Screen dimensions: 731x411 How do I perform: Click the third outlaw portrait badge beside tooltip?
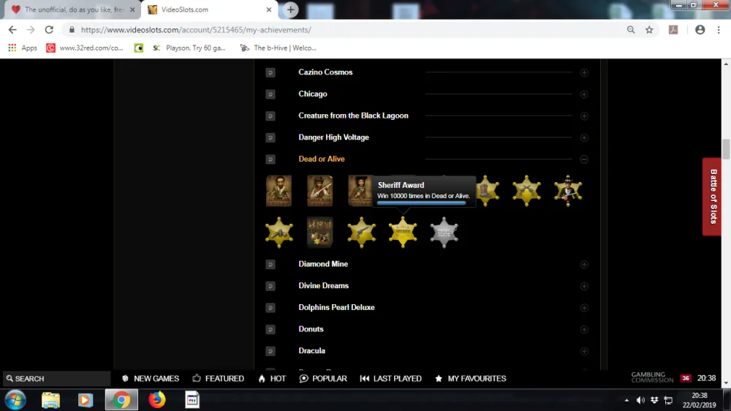(x=360, y=191)
